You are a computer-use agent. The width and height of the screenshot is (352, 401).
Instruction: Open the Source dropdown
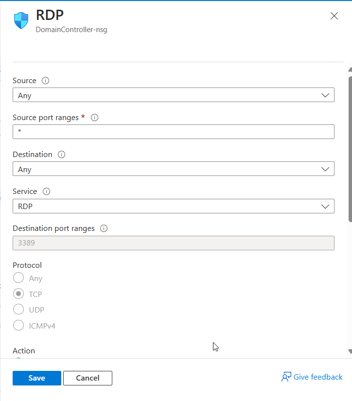[174, 95]
